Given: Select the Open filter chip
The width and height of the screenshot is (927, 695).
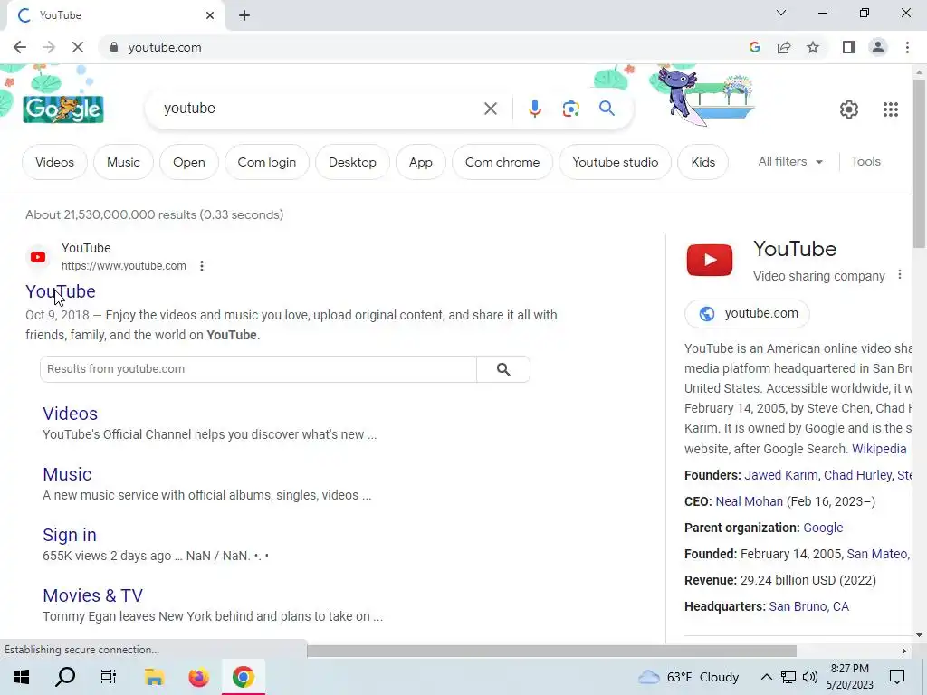Looking at the screenshot, I should pos(188,162).
